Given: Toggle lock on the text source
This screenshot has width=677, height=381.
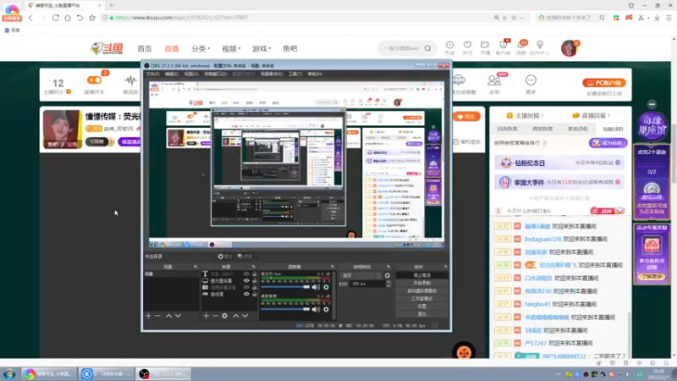Looking at the screenshot, I should click(255, 274).
